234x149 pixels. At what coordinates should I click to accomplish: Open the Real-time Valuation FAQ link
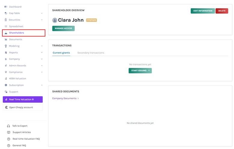click(26, 139)
